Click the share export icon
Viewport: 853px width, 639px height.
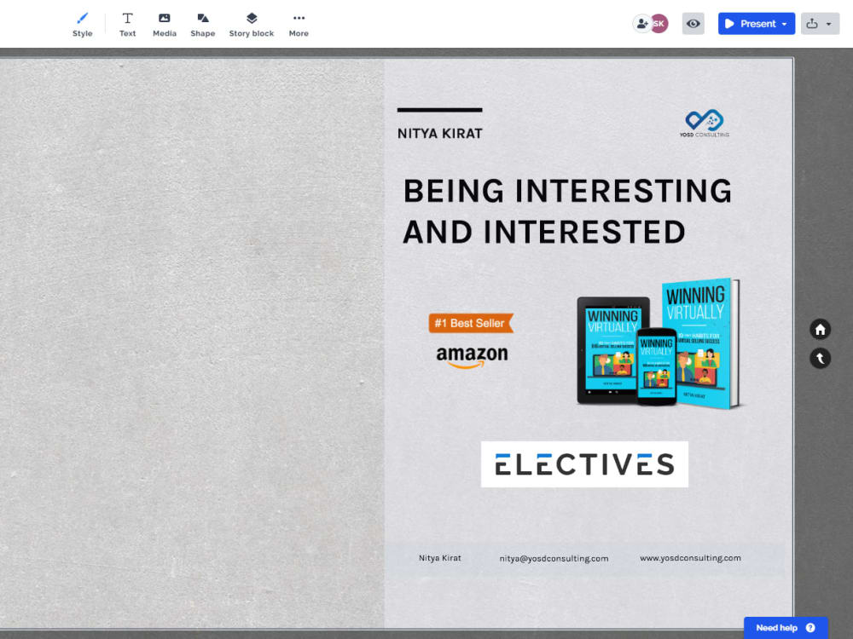pyautogui.click(x=812, y=23)
